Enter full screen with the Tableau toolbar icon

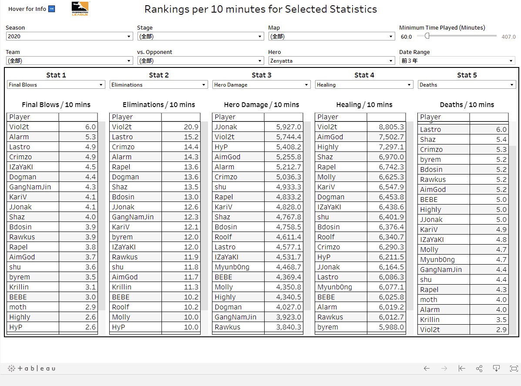click(x=514, y=369)
